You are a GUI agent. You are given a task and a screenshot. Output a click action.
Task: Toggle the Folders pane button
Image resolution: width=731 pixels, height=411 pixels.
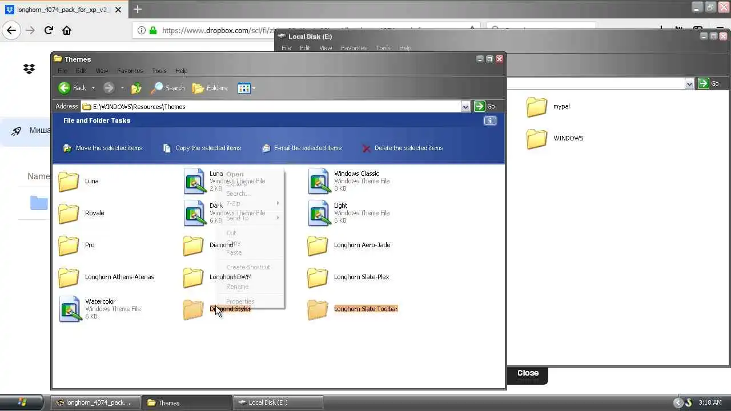point(210,88)
